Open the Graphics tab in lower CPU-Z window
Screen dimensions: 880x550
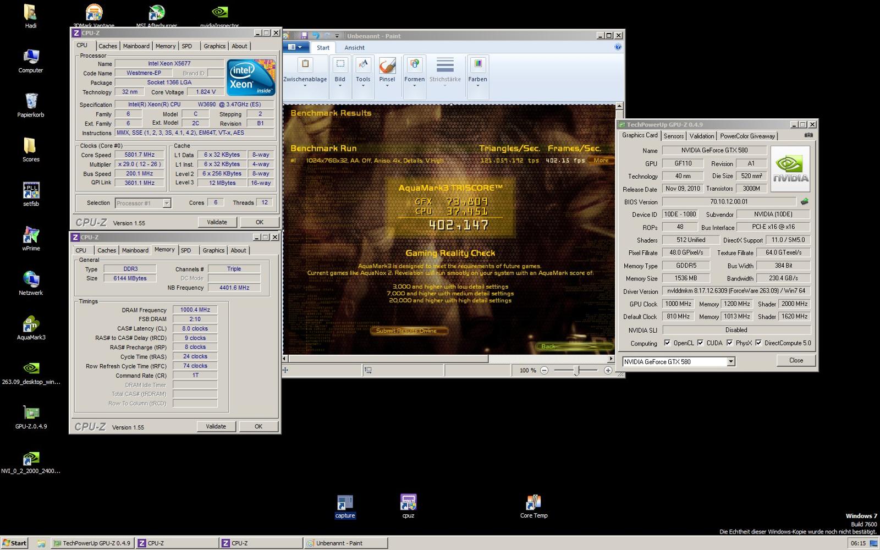coord(213,250)
